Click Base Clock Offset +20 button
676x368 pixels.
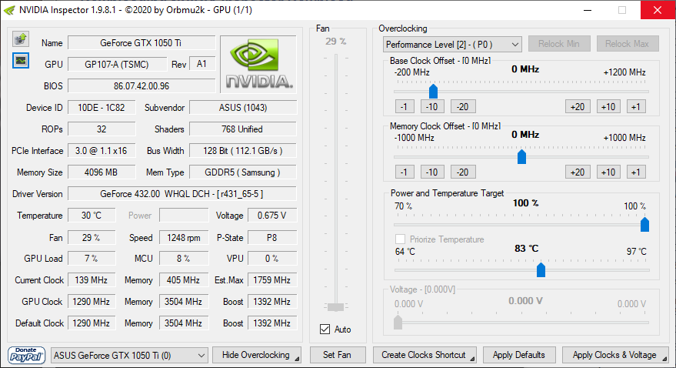coord(578,106)
